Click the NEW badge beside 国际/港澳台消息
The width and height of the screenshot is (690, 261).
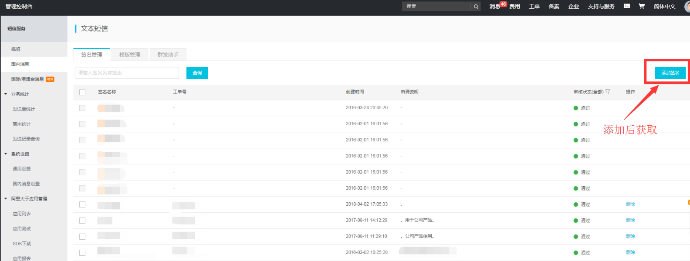point(50,79)
